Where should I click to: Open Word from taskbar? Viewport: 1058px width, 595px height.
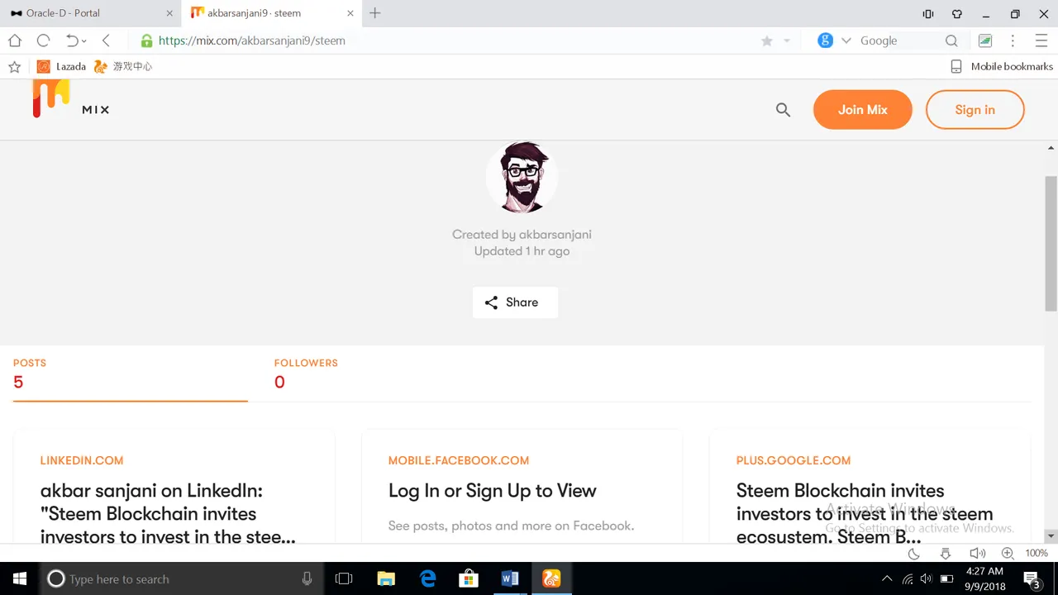point(510,578)
